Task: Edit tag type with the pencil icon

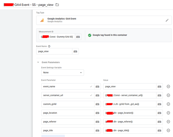Action: (x=167, y=20)
